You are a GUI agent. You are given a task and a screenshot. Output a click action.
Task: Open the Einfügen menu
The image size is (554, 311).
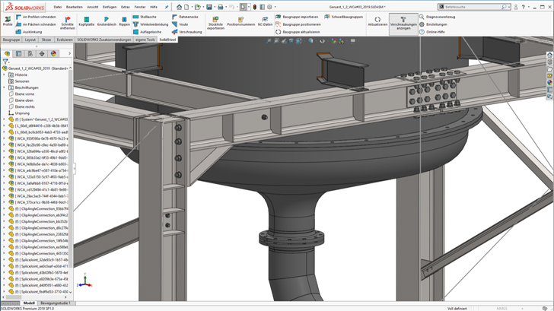tap(110, 7)
